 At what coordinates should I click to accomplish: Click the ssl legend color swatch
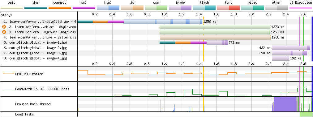coord(84,8)
